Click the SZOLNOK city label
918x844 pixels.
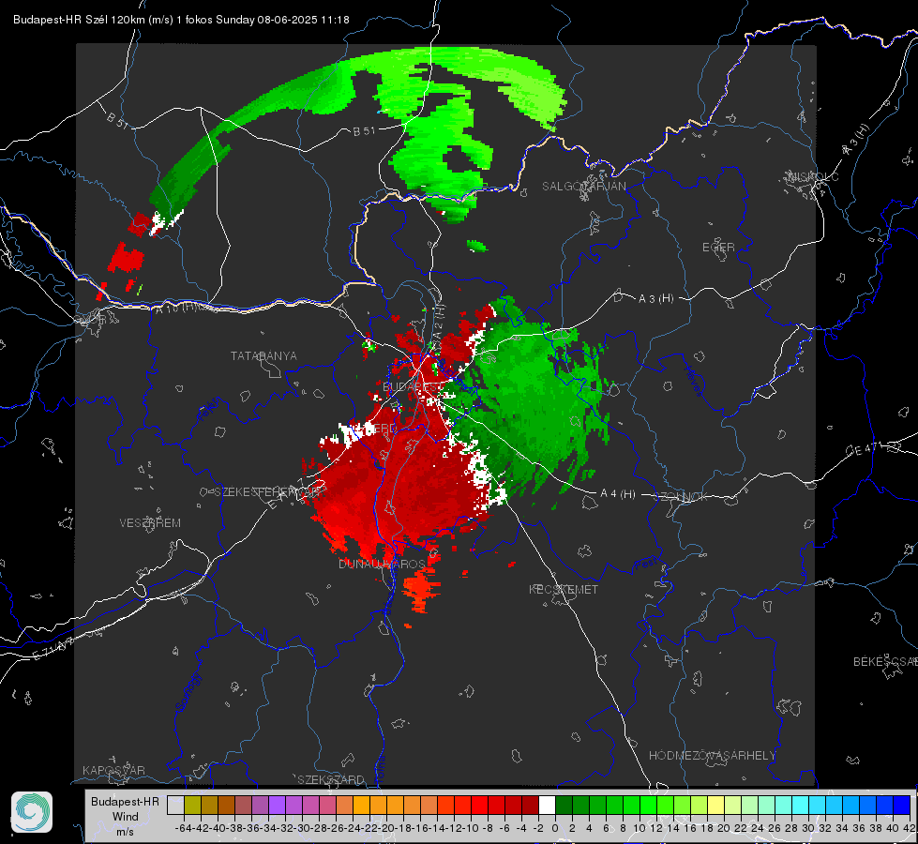[681, 497]
